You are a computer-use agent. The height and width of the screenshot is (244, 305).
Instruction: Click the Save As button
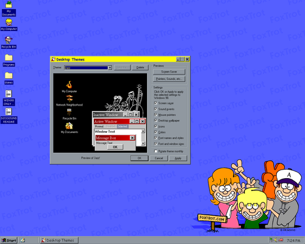click(x=122, y=67)
